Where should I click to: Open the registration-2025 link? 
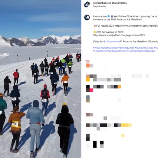click(x=119, y=35)
